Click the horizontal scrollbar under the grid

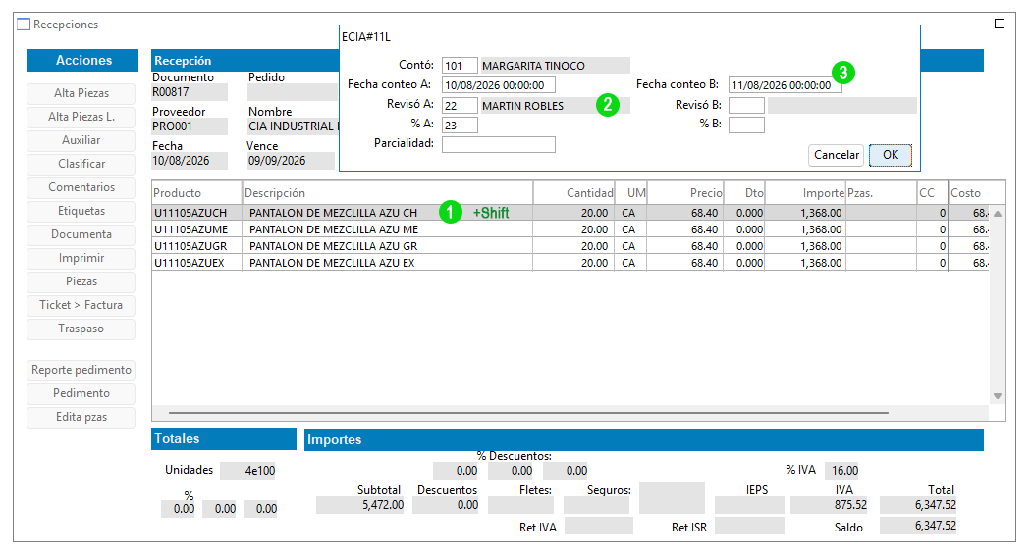click(x=528, y=413)
